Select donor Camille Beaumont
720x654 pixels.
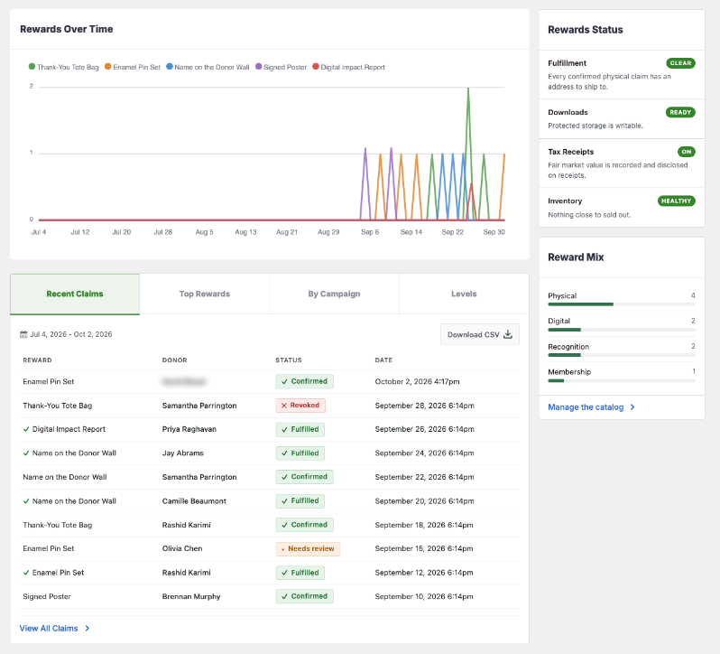pos(194,501)
